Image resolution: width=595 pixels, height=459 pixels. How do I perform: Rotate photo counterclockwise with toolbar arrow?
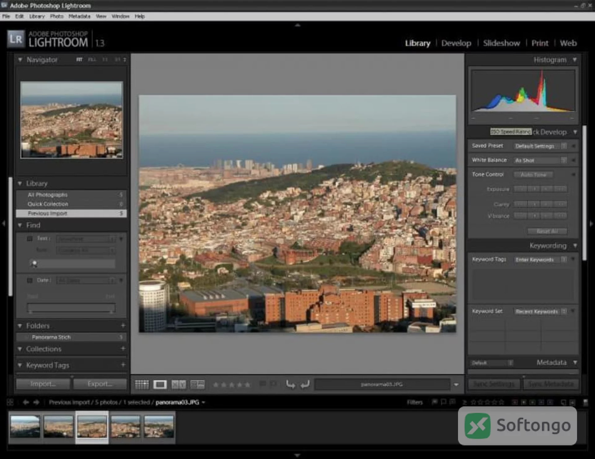coord(290,384)
